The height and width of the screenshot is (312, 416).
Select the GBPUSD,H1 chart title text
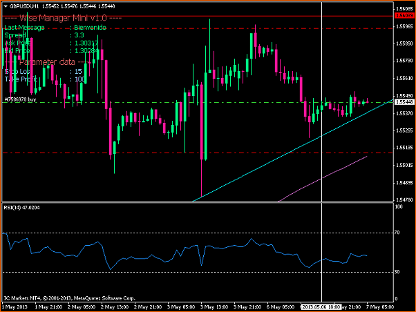tap(24, 6)
